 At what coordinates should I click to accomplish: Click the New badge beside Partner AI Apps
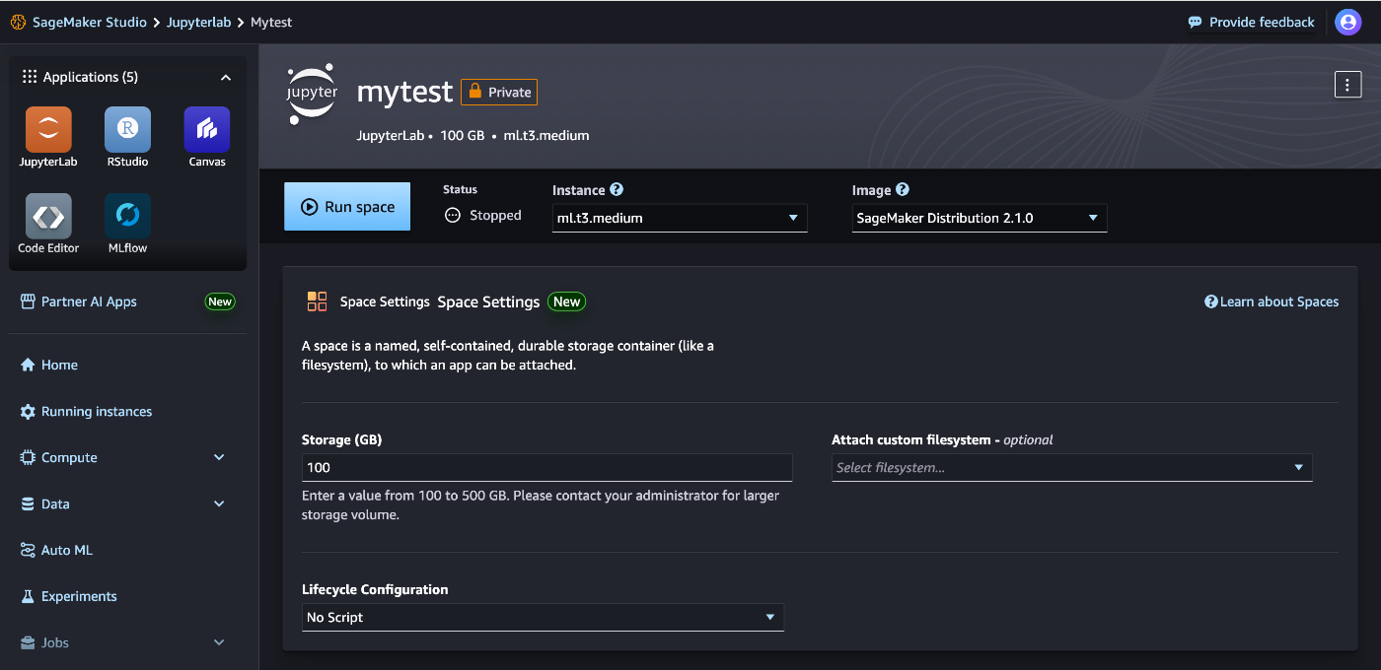click(220, 301)
